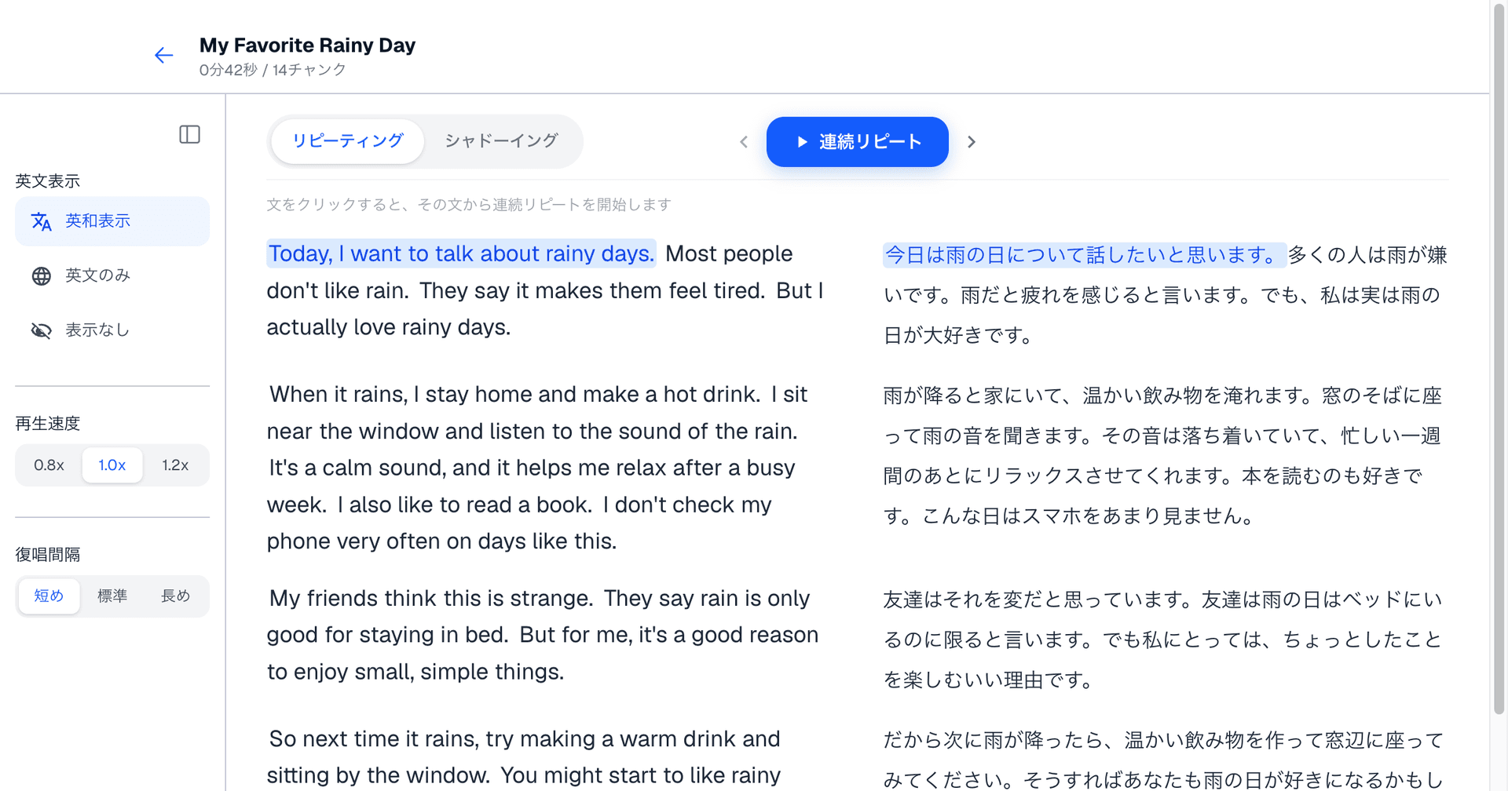Select 0.8x playback speed
Viewport: 1508px width, 791px height.
point(49,465)
